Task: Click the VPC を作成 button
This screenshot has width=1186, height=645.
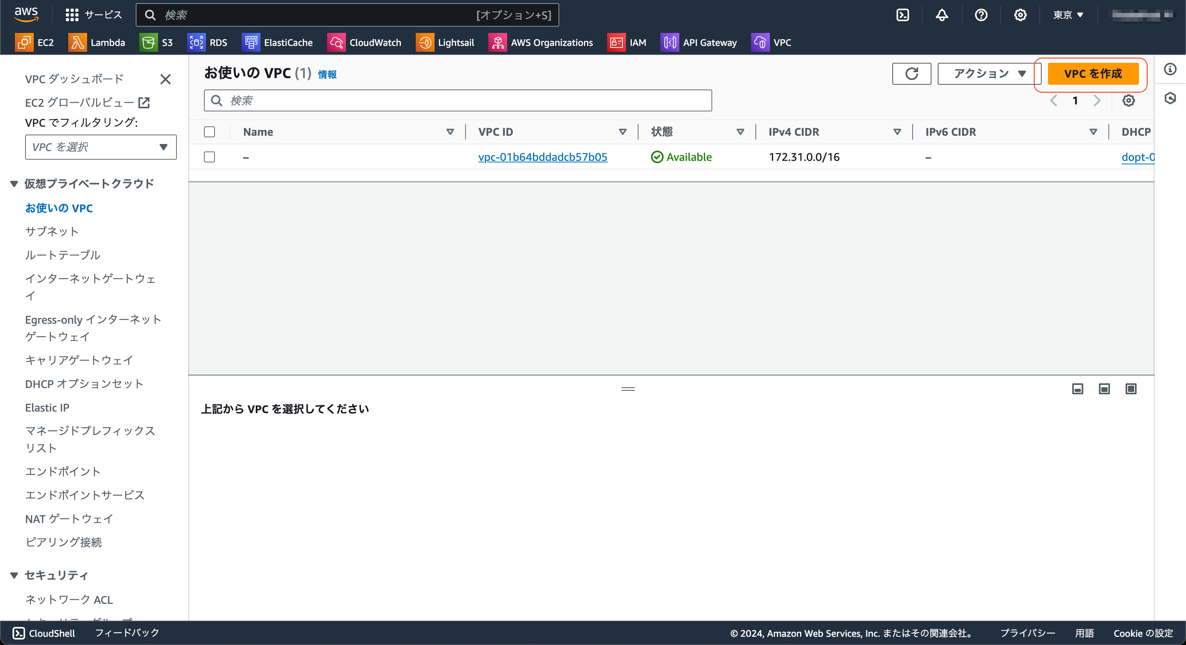Action: [x=1093, y=73]
